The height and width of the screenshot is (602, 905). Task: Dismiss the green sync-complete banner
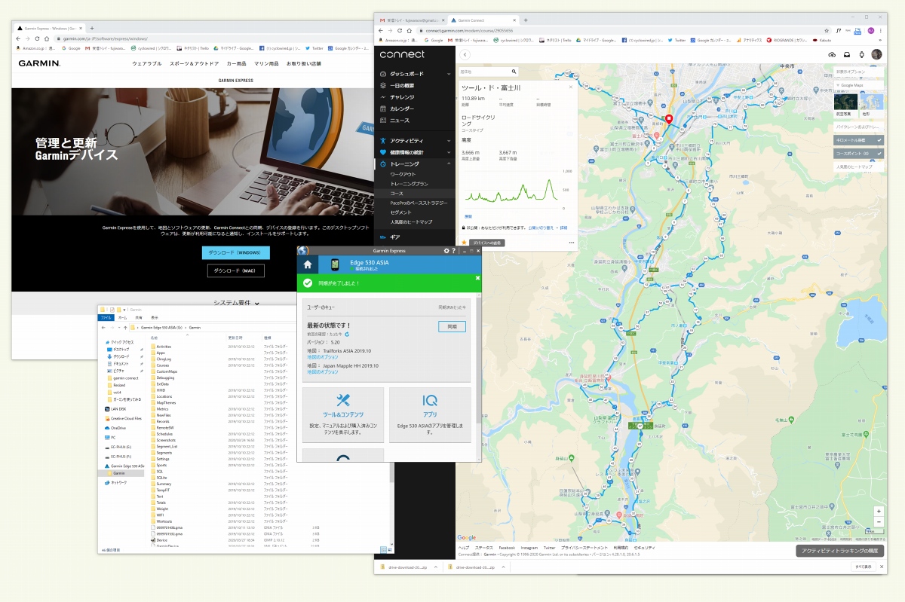coord(477,278)
